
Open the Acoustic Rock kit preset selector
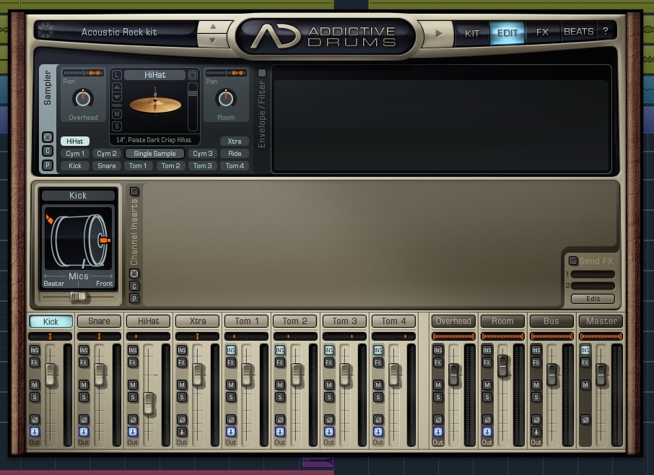(x=119, y=32)
